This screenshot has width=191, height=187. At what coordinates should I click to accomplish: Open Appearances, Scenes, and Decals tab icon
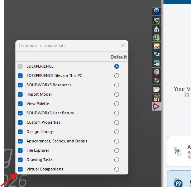point(157,81)
